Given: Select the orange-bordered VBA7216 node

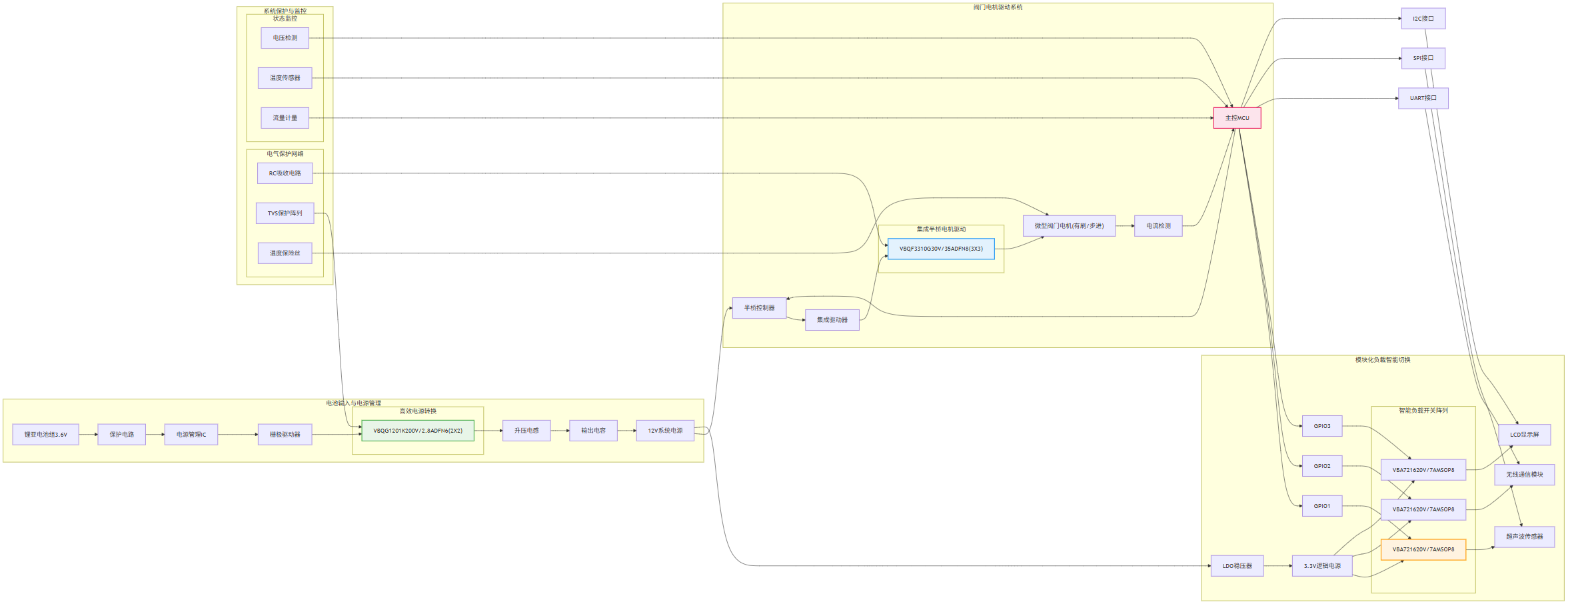Looking at the screenshot, I should coord(1423,549).
